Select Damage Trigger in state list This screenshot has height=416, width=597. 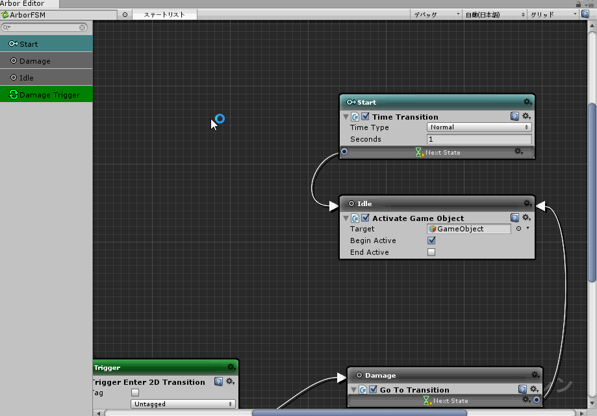(x=46, y=95)
